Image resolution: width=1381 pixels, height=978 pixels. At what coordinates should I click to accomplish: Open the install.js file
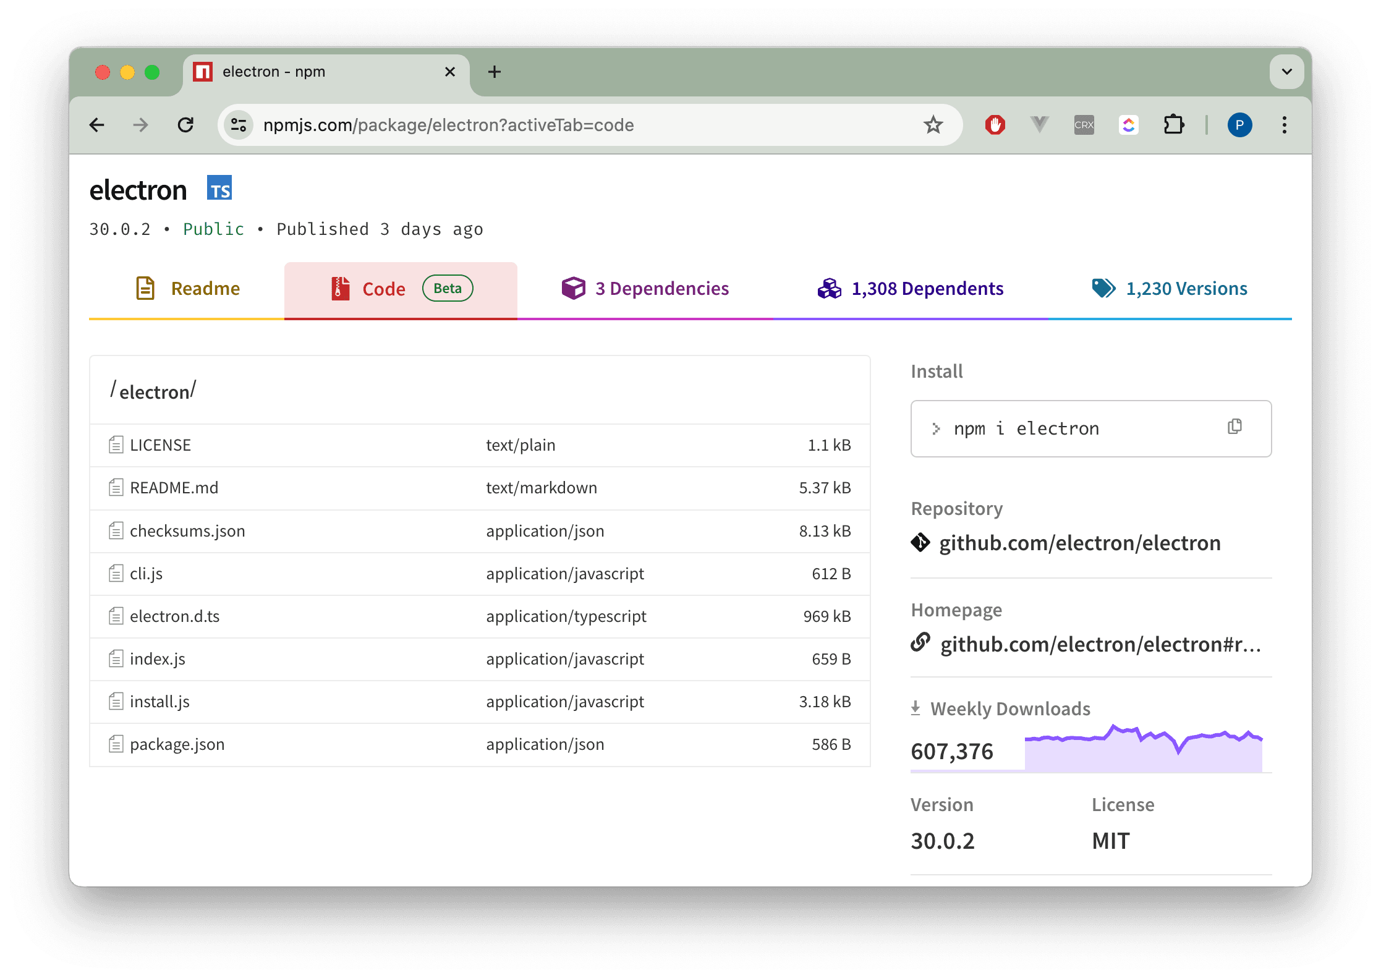[x=159, y=702]
